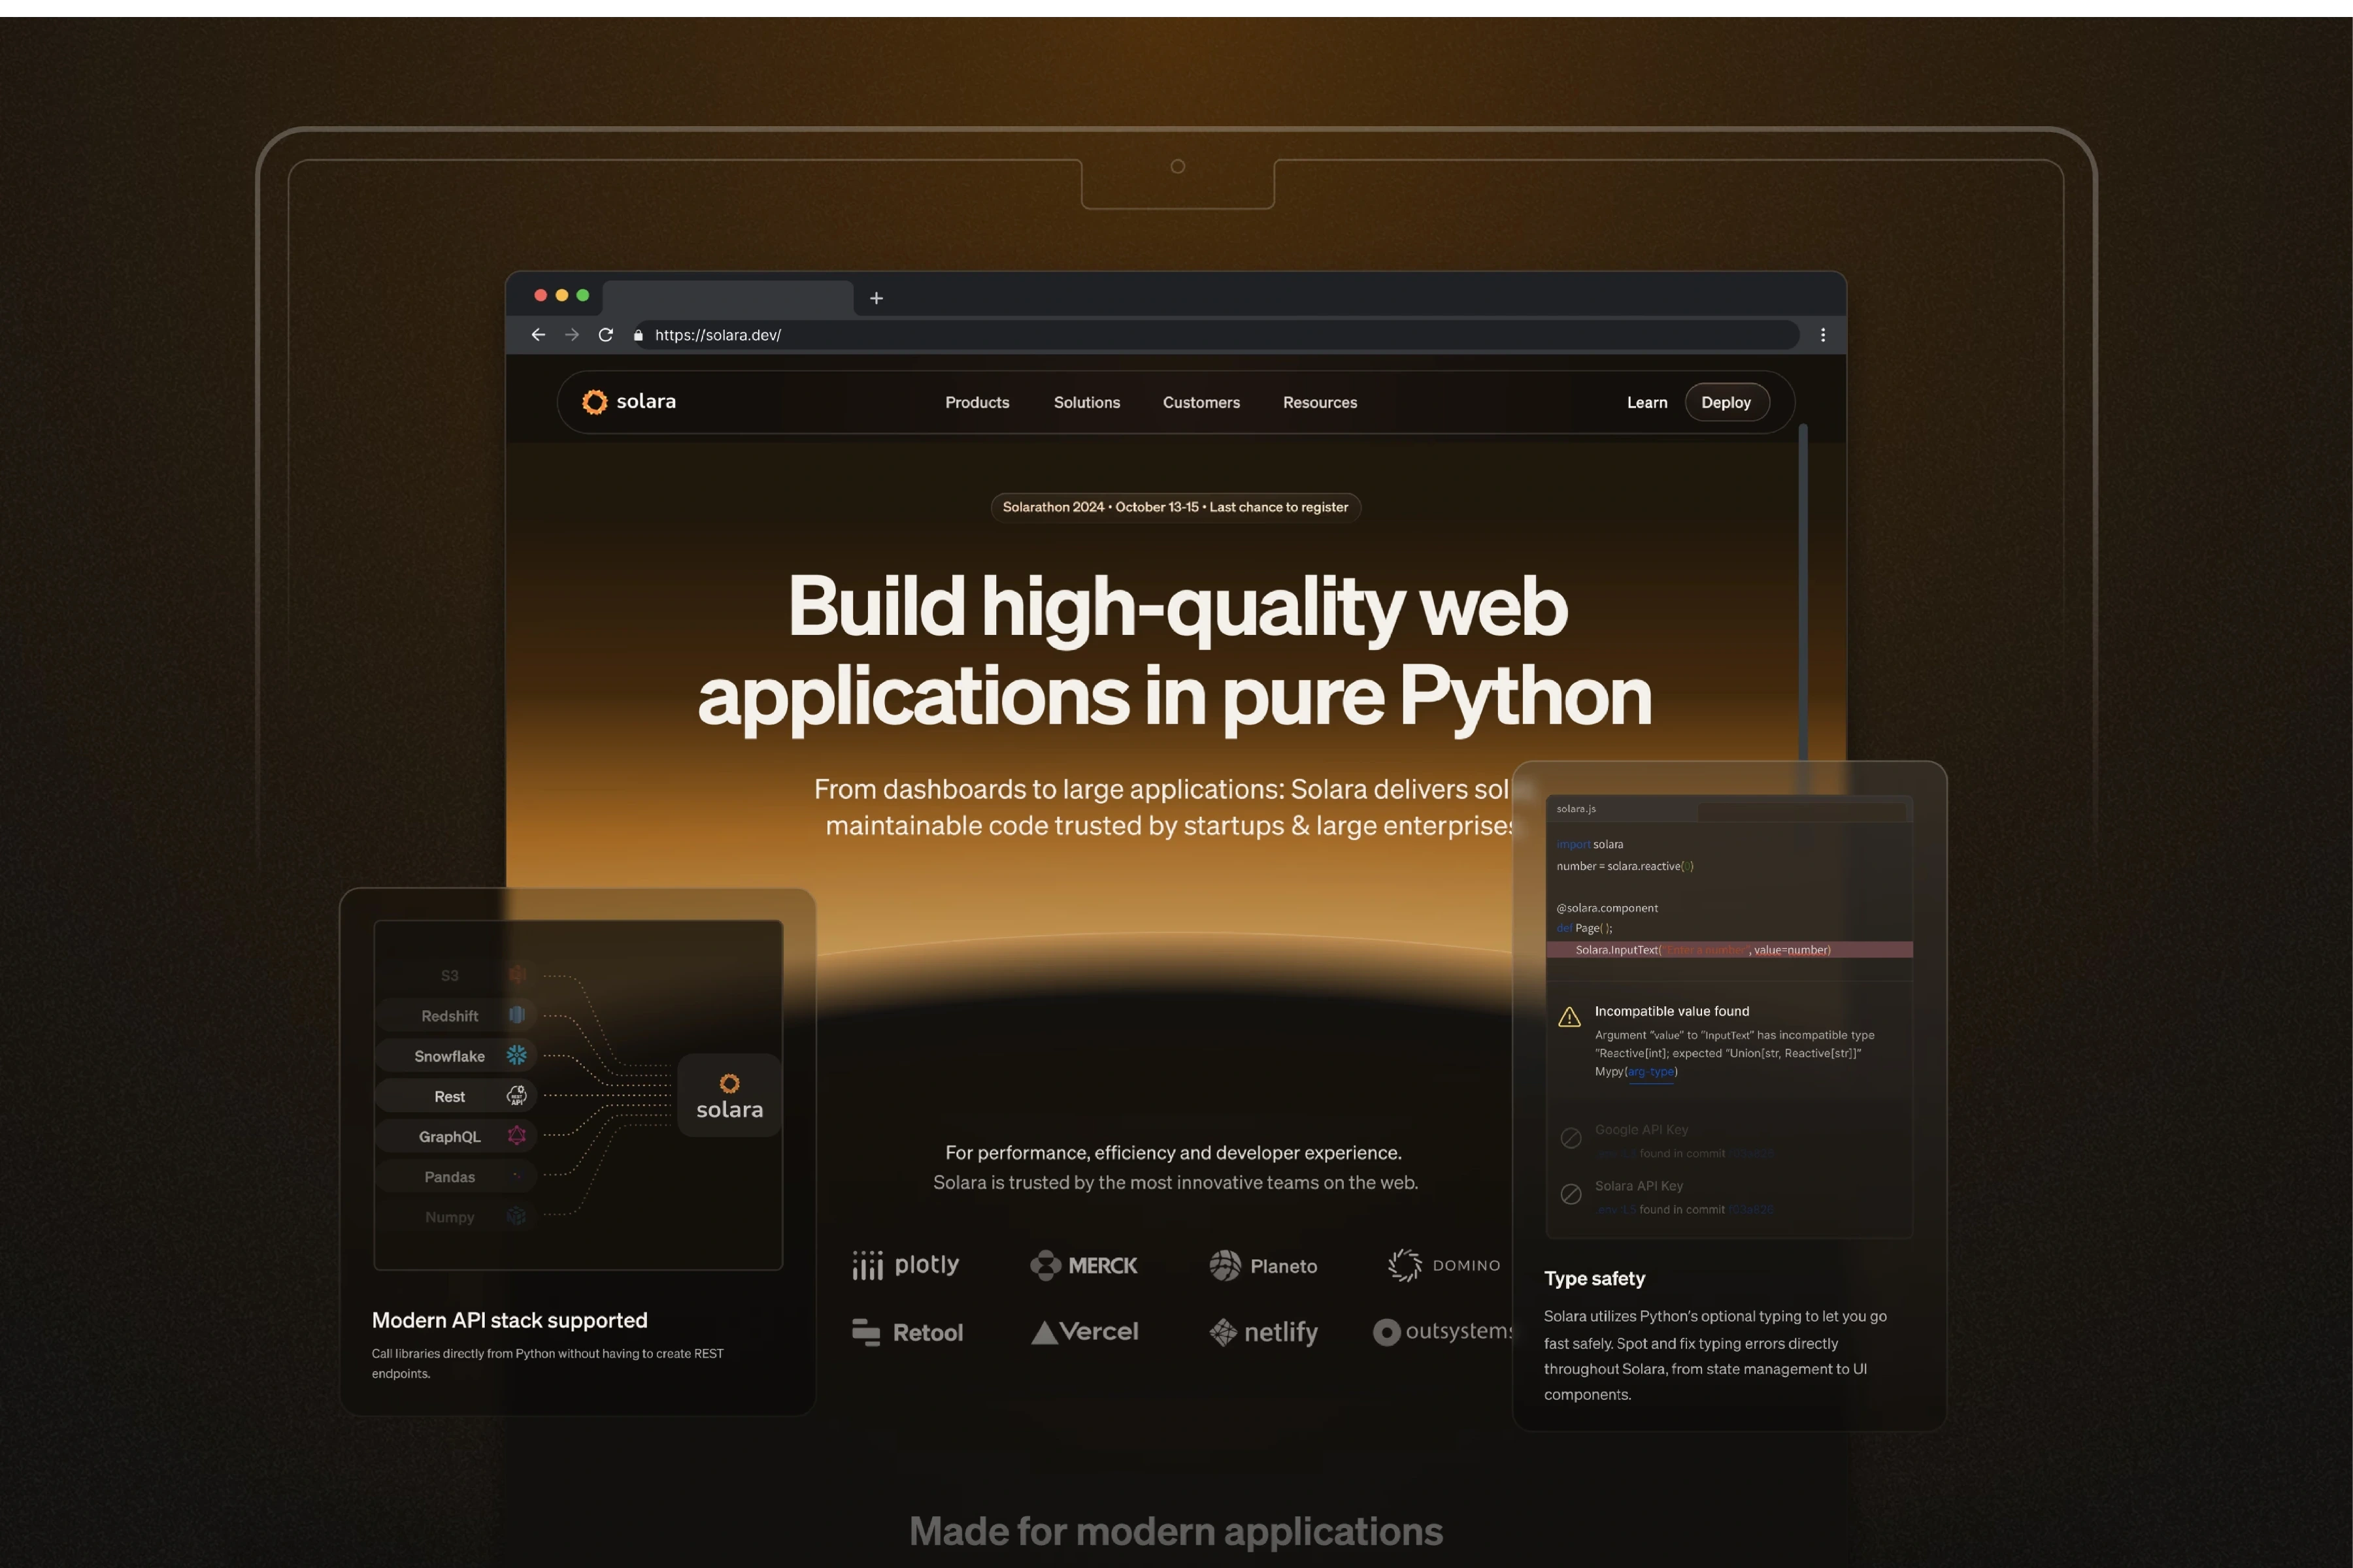Click the GraphQL icon in the API list
This screenshot has height=1568, width=2353.
tap(516, 1136)
